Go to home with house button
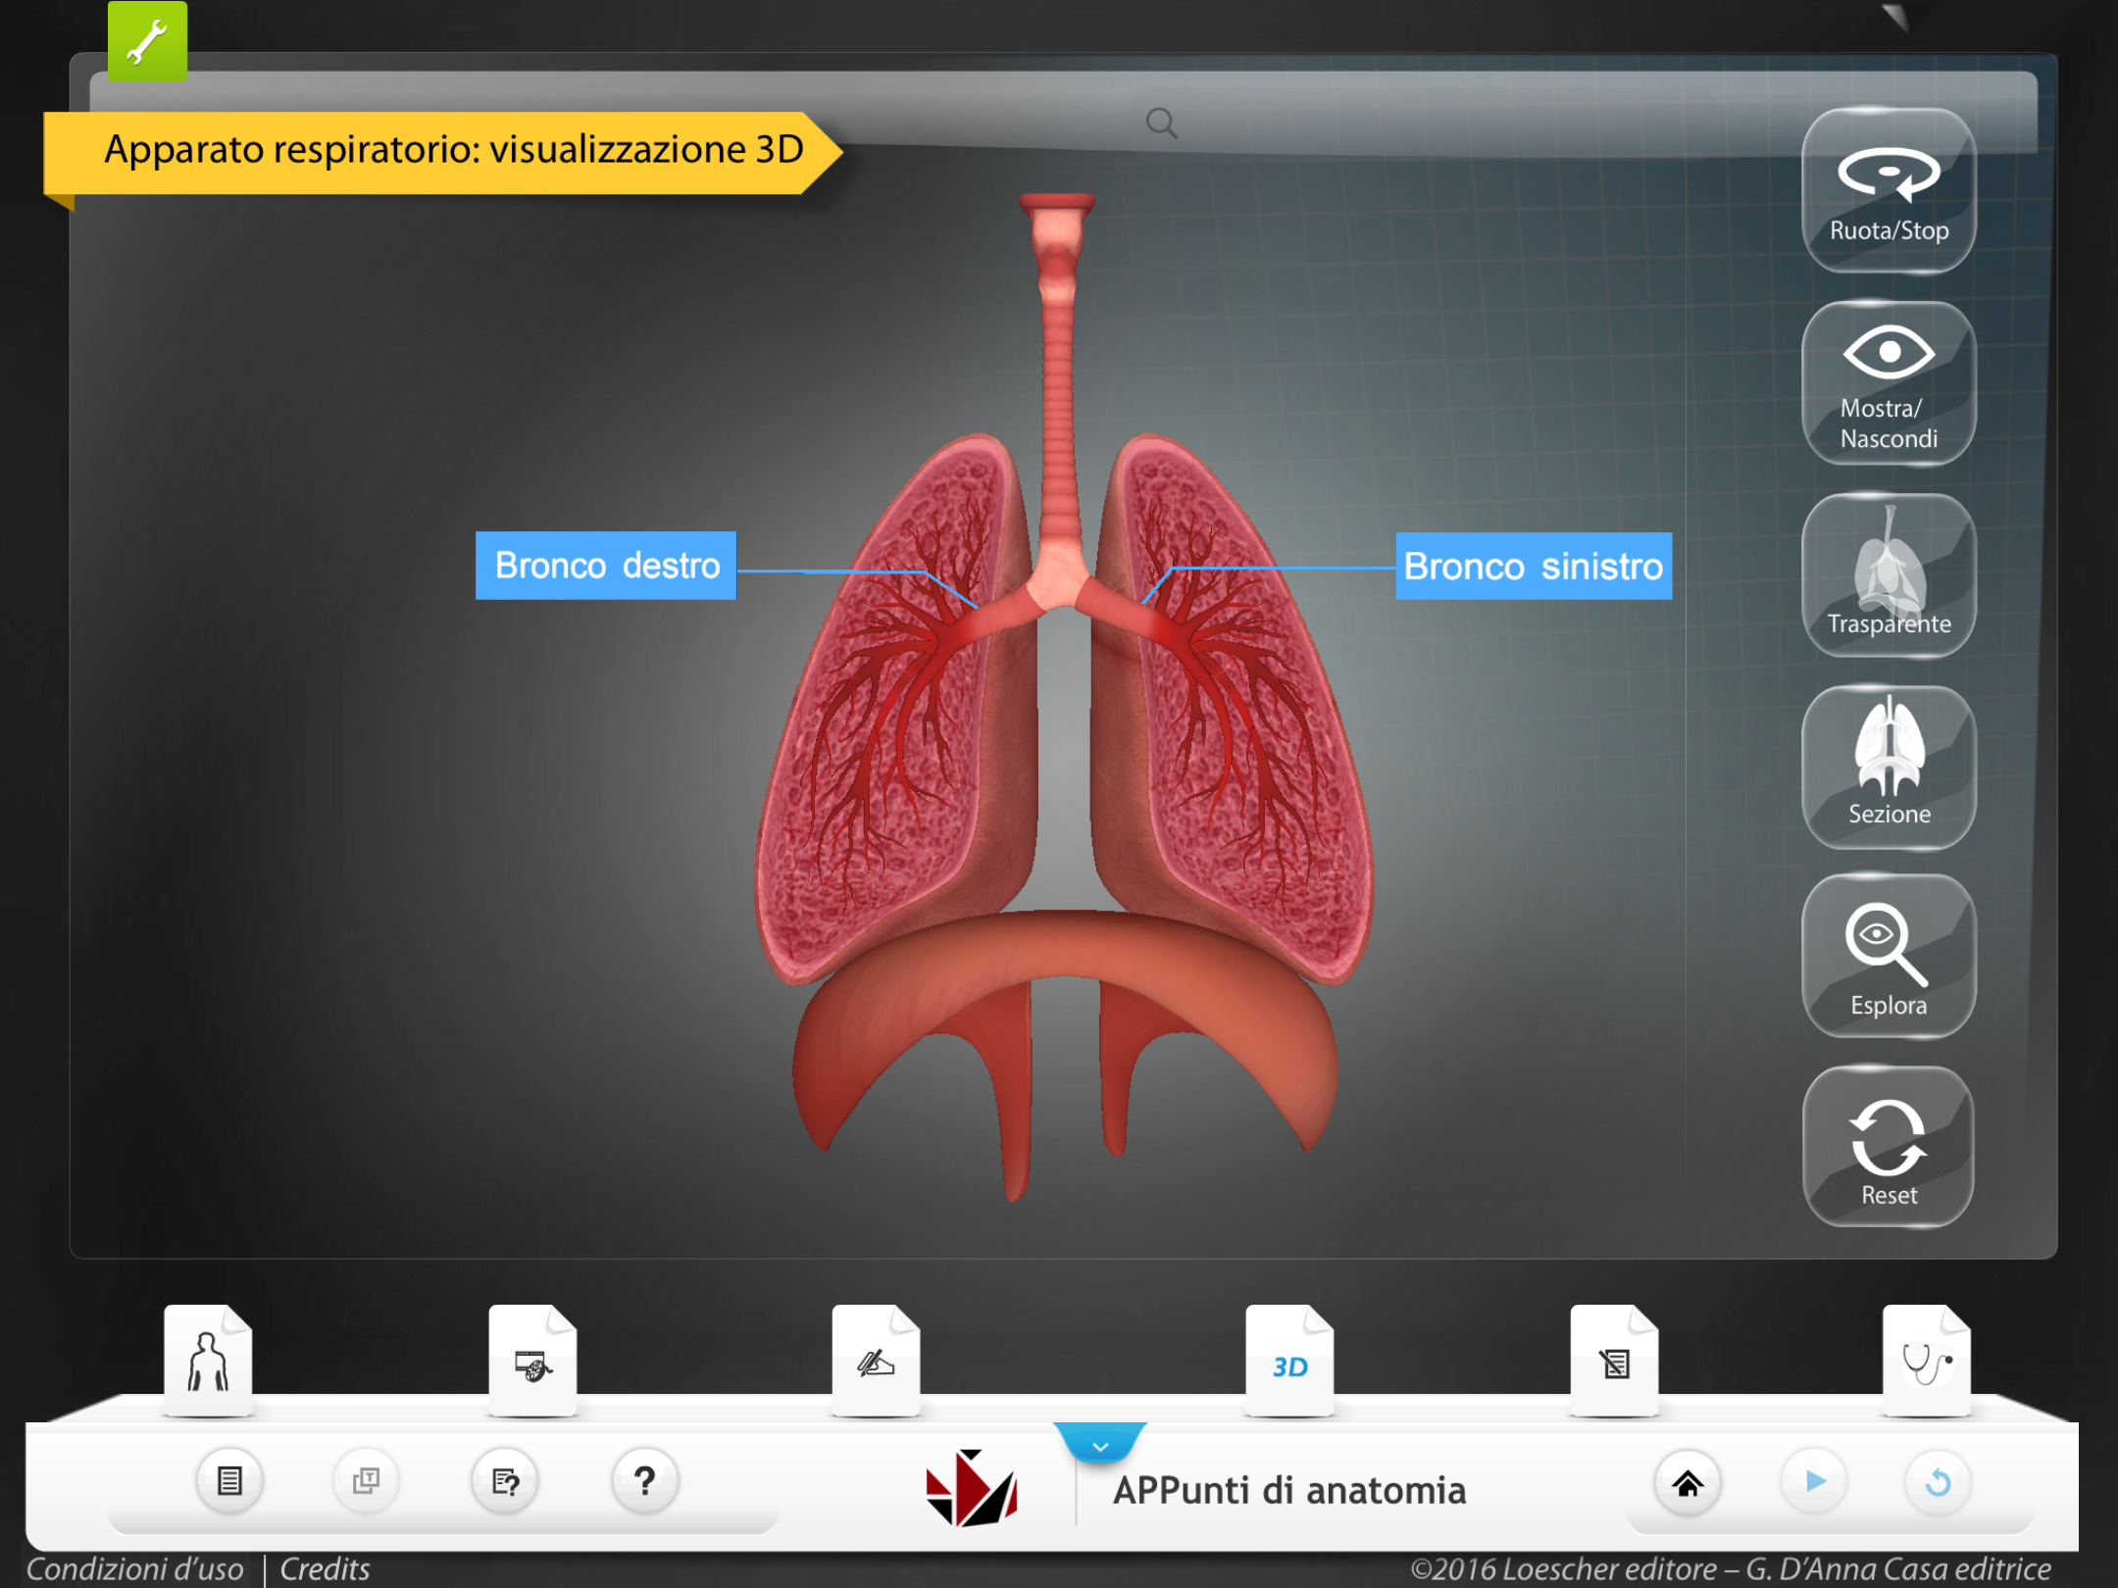 (1688, 1483)
